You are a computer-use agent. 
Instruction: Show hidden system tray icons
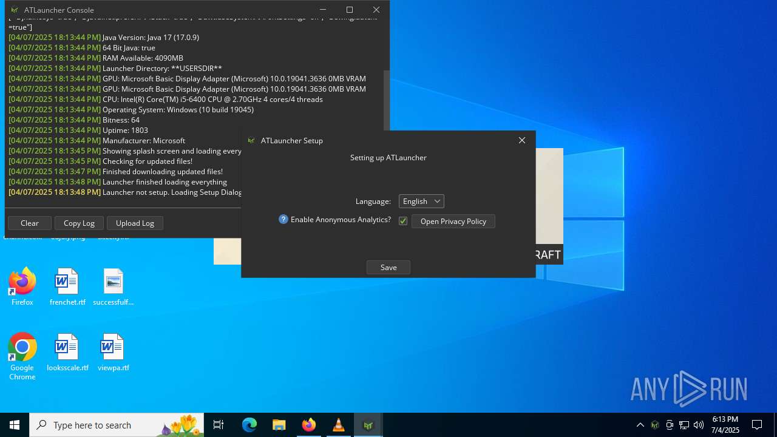click(640, 425)
